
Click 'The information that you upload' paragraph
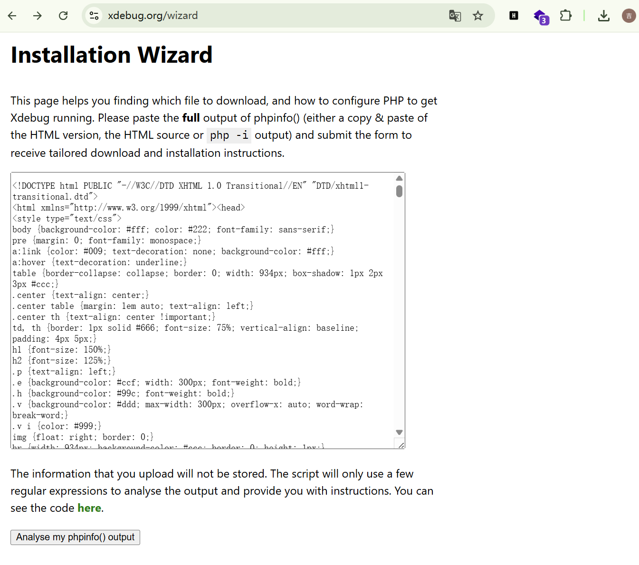click(222, 491)
